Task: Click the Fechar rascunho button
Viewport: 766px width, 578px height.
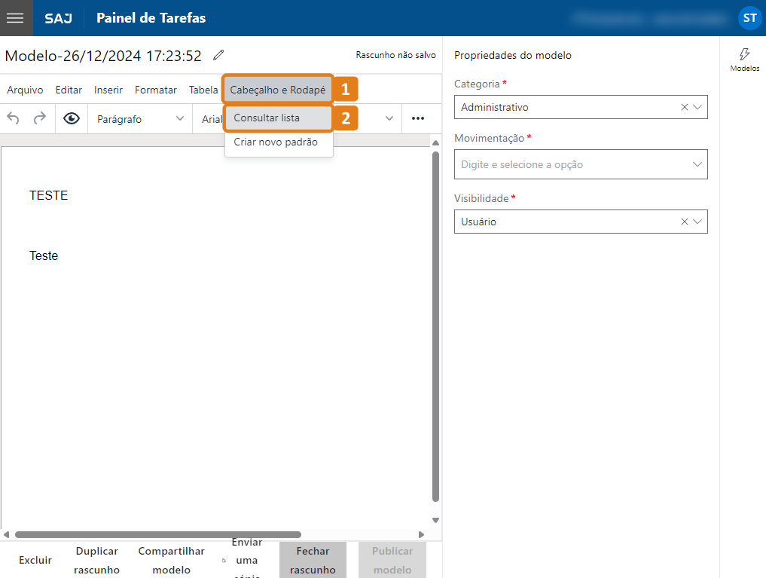Action: tap(313, 561)
